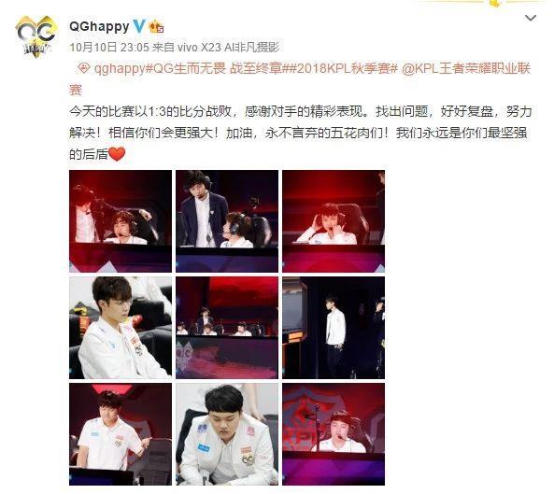
Task: Click the diamond icon before qghappy
Action: tap(83, 68)
